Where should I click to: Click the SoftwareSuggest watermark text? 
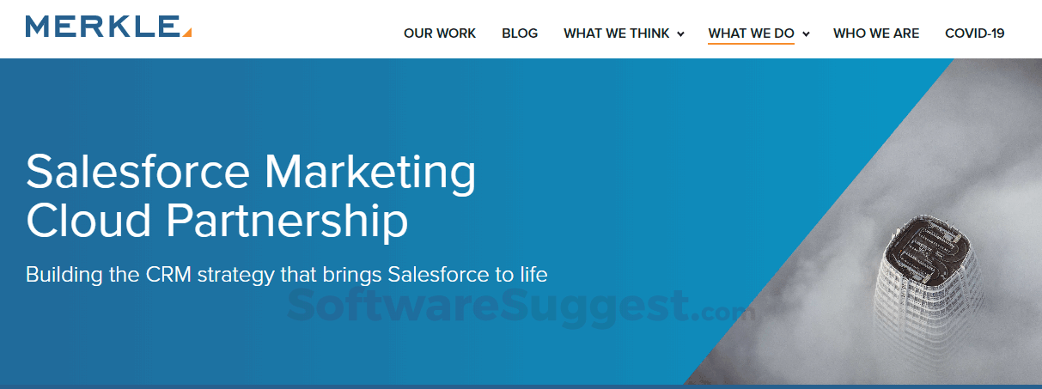tap(490, 305)
